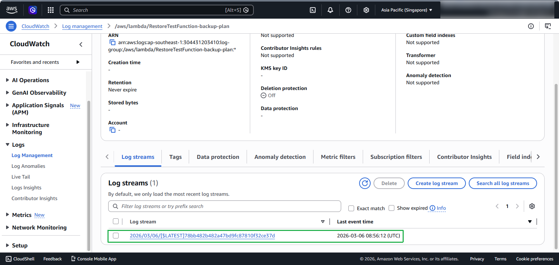Open the Feedback link in footer
559x265 pixels.
52,259
